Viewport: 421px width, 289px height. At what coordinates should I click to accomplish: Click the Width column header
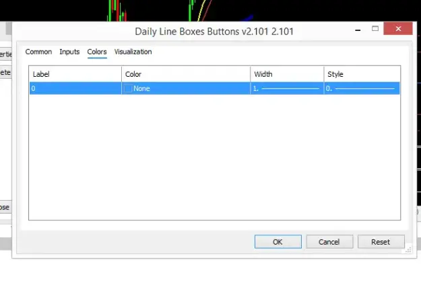287,74
